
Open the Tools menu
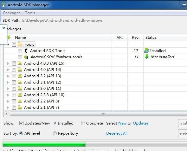tap(30, 13)
